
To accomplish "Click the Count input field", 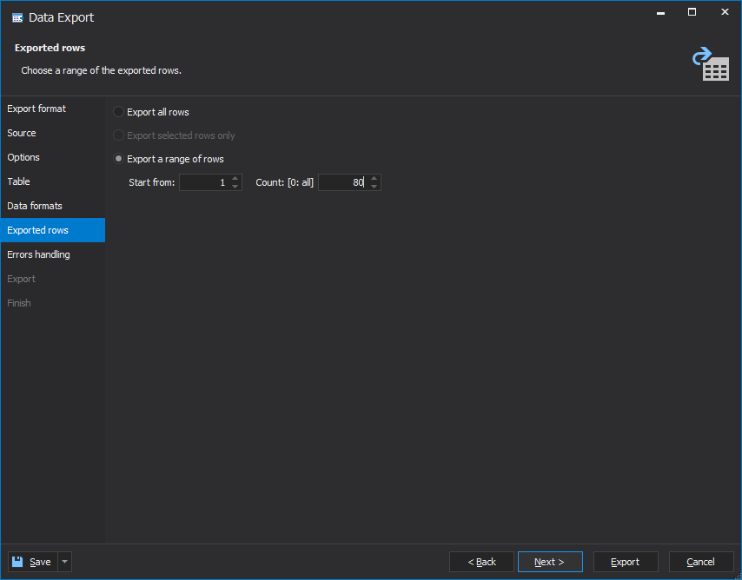I will (343, 182).
